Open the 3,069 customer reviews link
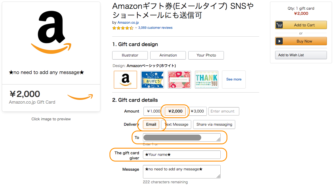This screenshot has height=186, width=335. 155,28
